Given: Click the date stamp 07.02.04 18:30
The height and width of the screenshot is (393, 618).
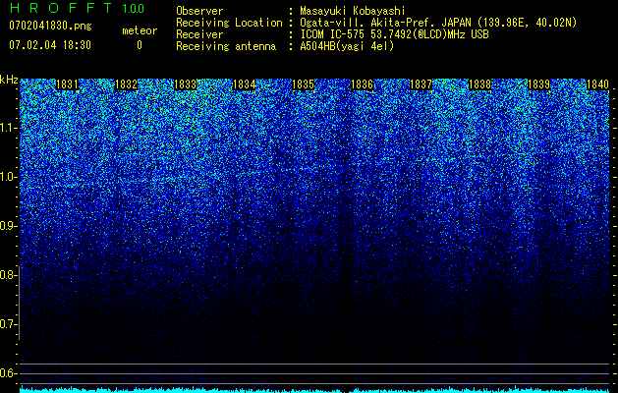Looking at the screenshot, I should (50, 45).
